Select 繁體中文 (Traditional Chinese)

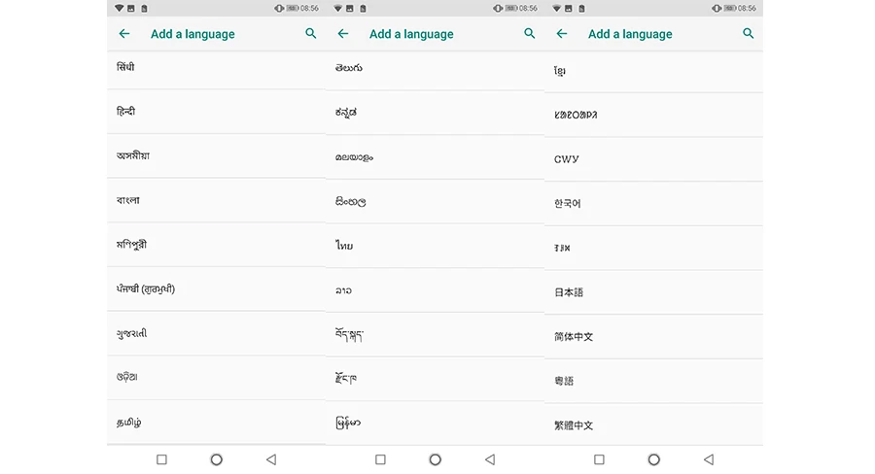(x=654, y=424)
